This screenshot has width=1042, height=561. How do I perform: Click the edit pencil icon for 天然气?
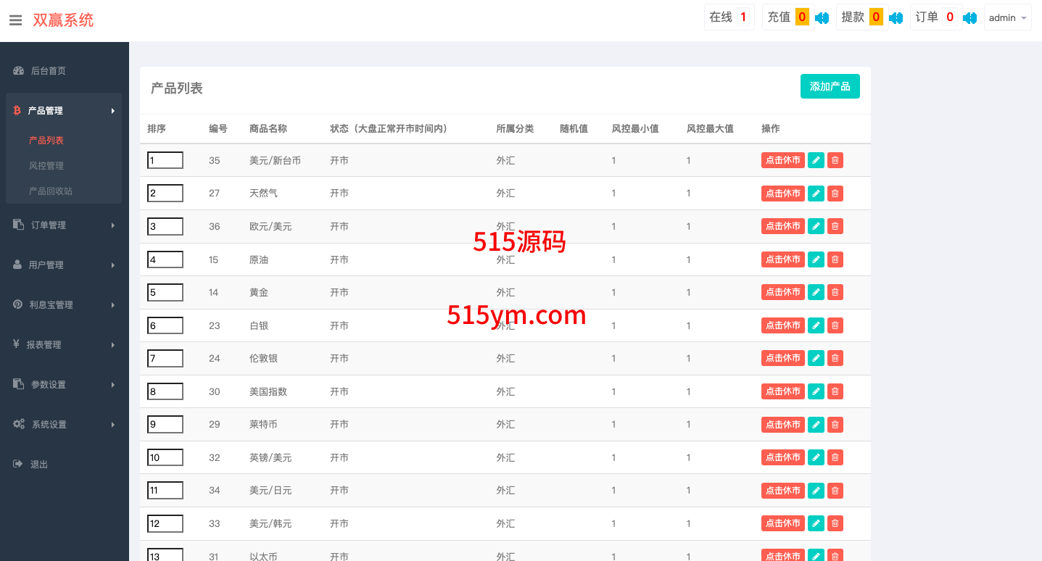816,194
